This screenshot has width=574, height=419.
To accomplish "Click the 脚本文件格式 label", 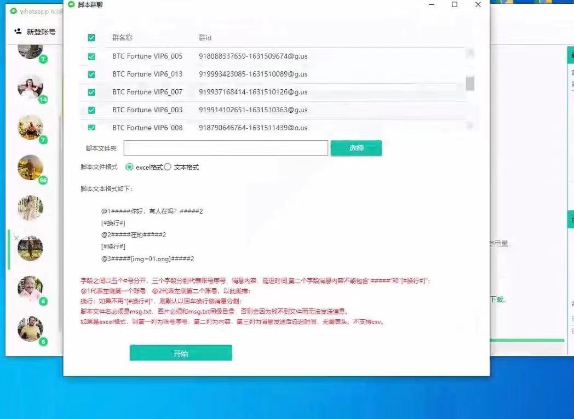I will click(99, 167).
